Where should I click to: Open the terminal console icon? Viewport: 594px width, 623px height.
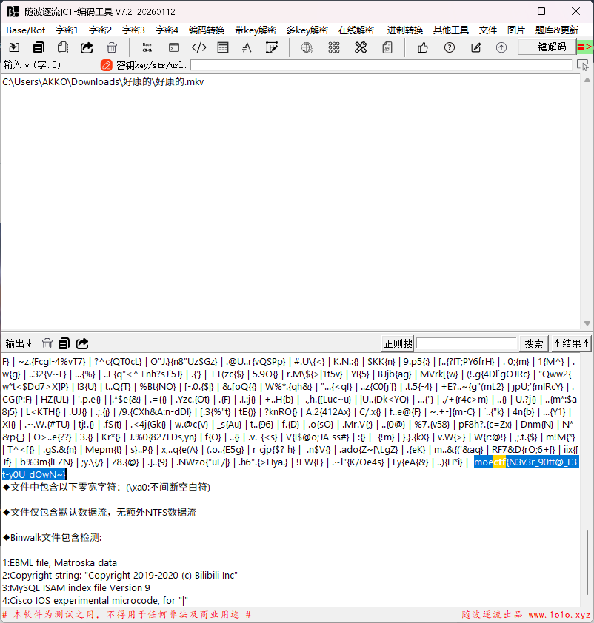click(174, 47)
